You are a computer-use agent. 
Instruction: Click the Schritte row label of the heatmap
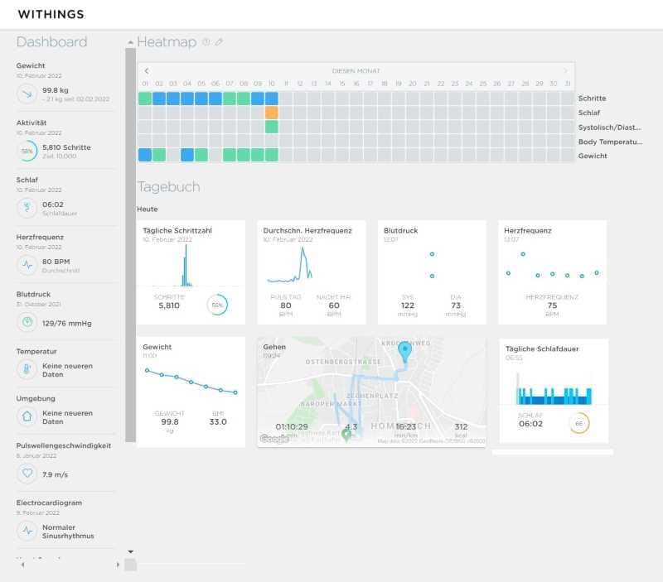point(592,99)
